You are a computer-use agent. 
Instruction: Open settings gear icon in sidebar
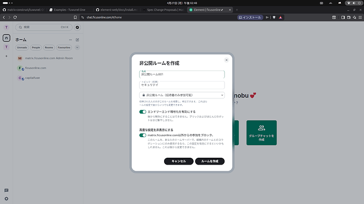[x=6, y=199]
